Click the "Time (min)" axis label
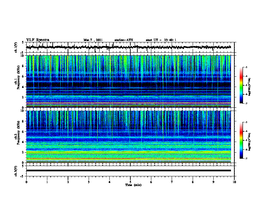264x204 pixels. [133, 185]
